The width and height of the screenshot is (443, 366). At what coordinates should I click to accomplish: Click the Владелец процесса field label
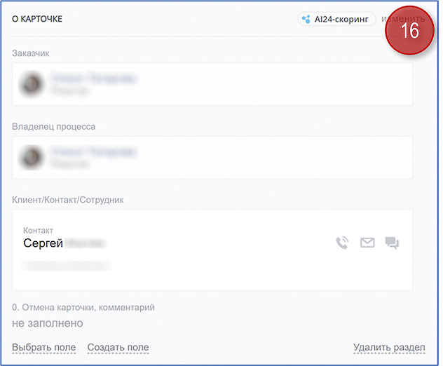tap(54, 126)
